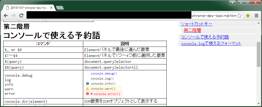The width and height of the screenshot is (262, 107).
Task: Open the ショートカットキー link
Action: point(196,24)
